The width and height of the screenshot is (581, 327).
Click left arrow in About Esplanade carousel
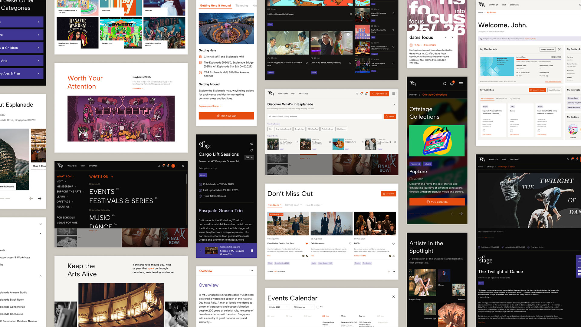click(x=31, y=199)
